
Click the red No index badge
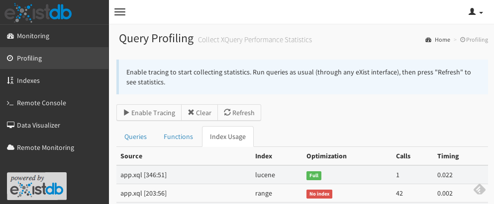click(x=319, y=194)
